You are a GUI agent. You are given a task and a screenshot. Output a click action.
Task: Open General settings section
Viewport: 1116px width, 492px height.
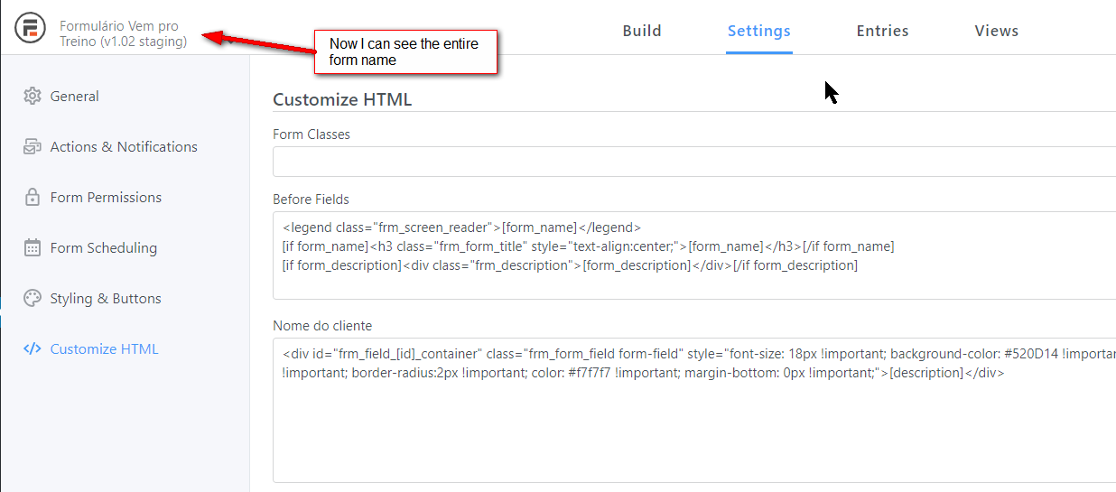75,97
